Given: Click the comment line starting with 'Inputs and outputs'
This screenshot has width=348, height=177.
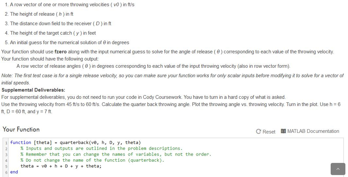Looking at the screenshot, I should [x=101, y=148].
